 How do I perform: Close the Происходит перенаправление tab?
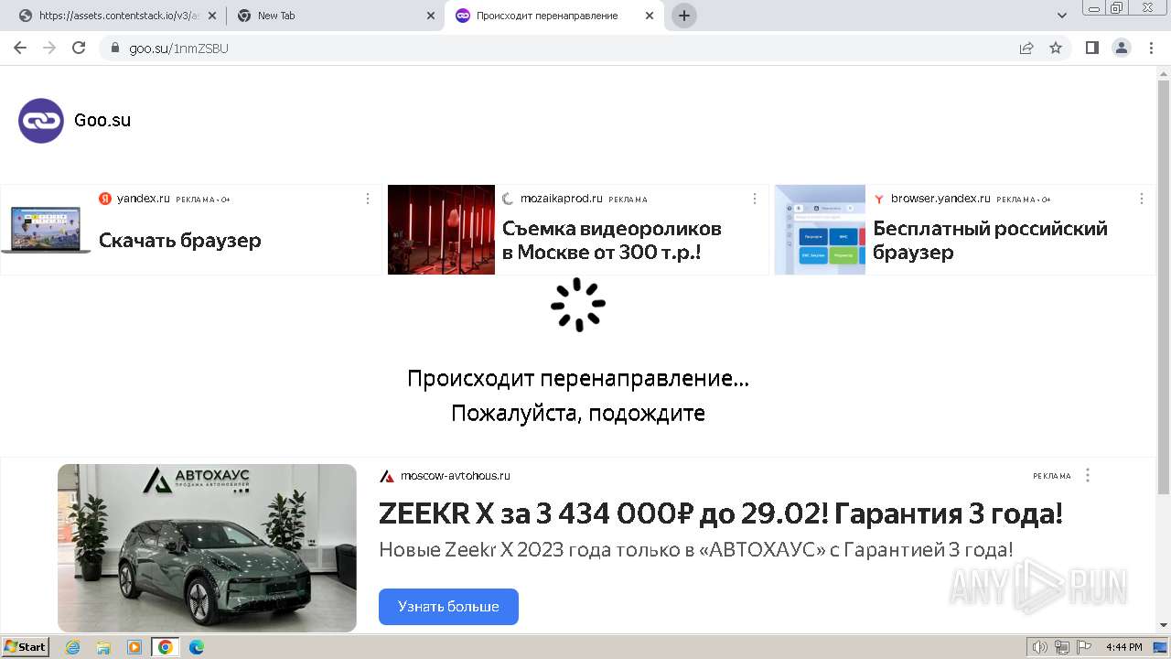click(x=650, y=16)
